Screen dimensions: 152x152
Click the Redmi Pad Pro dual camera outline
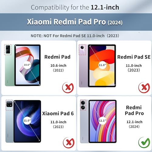pos(83,105)
